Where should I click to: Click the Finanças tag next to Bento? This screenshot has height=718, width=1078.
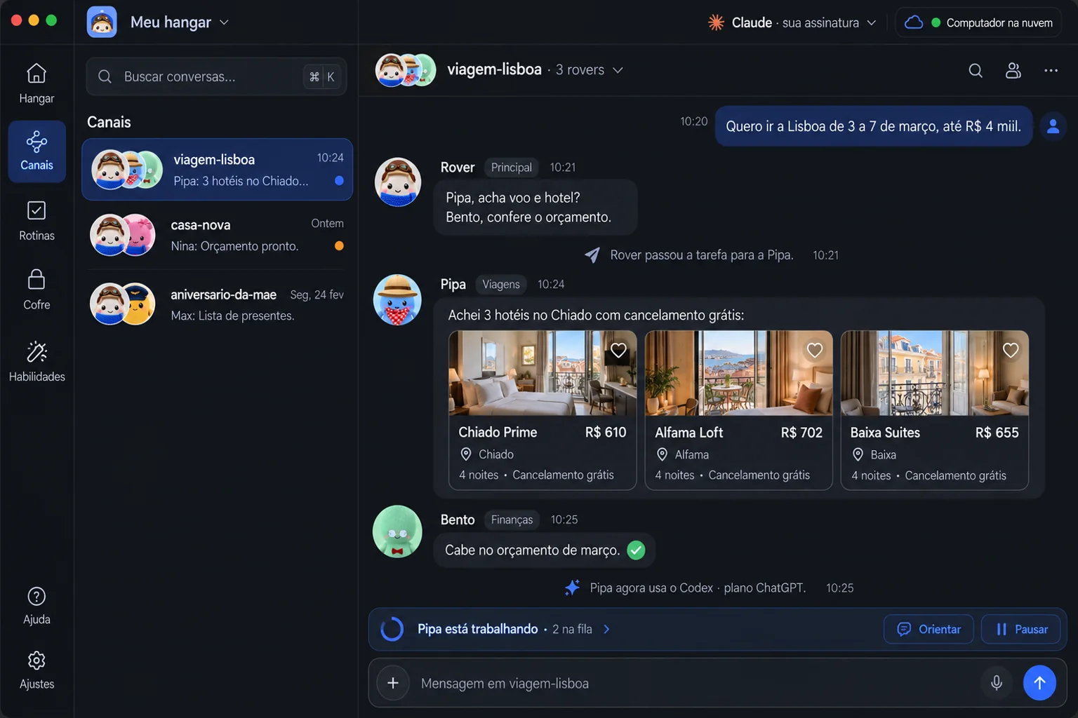(x=512, y=520)
